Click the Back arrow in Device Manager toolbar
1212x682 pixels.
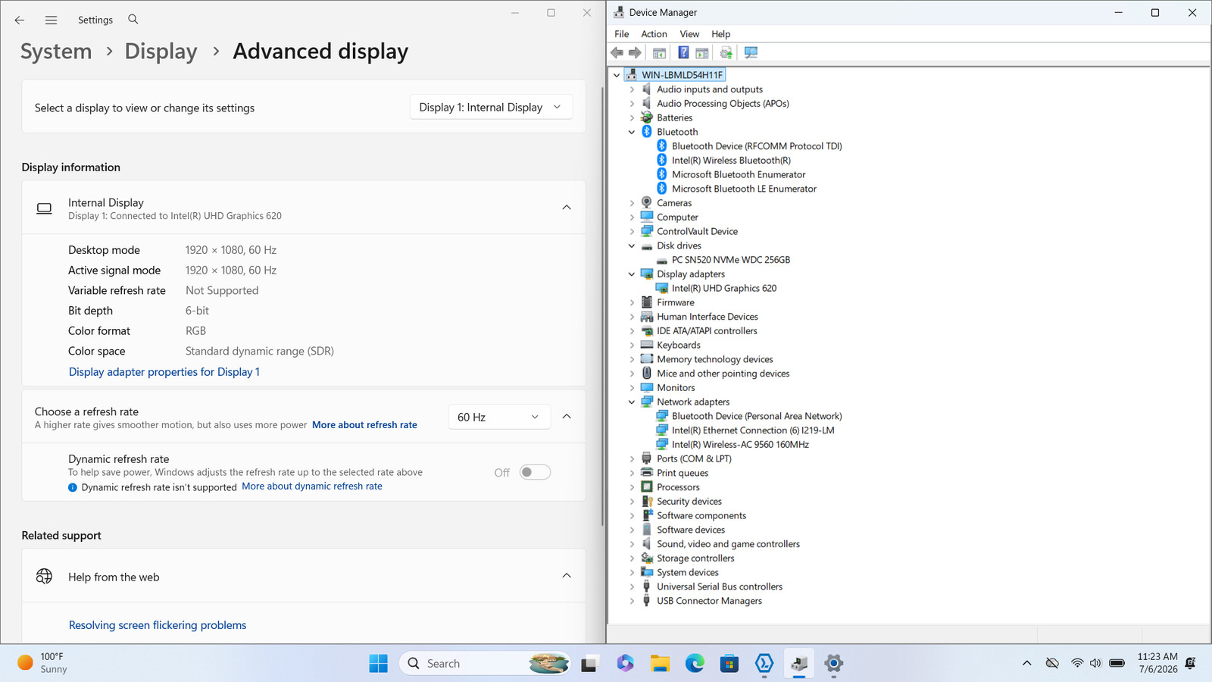coord(617,52)
